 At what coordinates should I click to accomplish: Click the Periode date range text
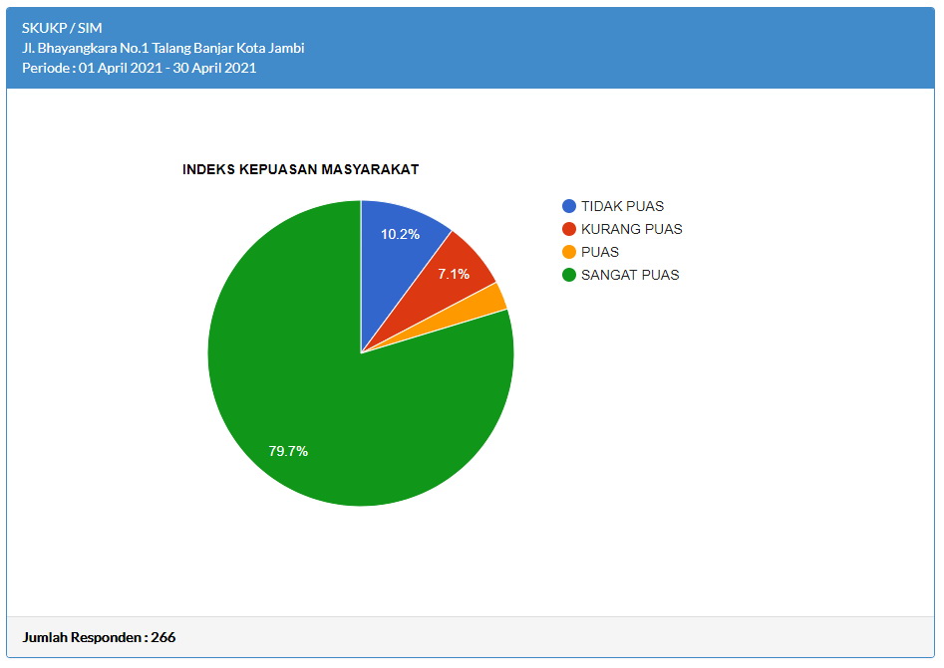pos(139,68)
